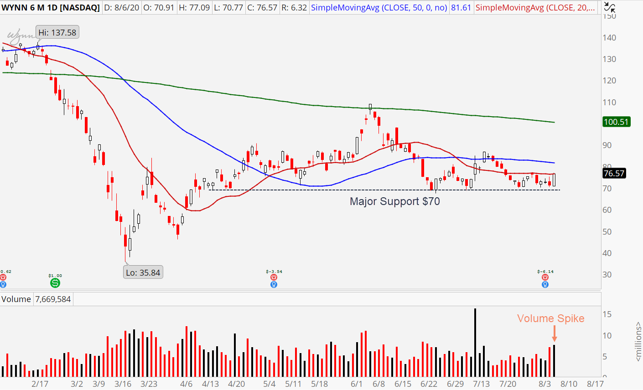Click the 5/18 date on the time axis
The image size is (643, 390).
pos(319,384)
